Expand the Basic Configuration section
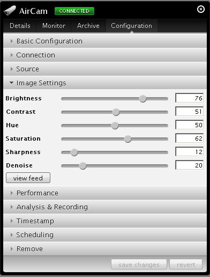 point(105,41)
